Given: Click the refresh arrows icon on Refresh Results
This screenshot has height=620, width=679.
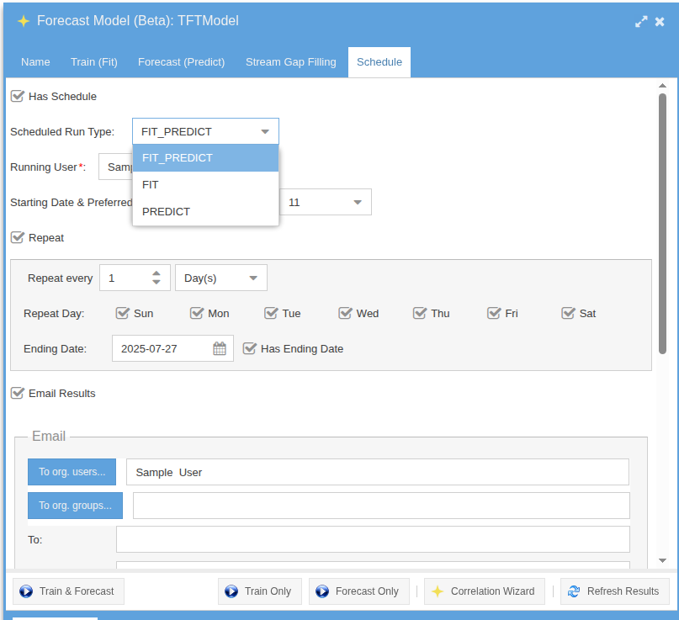Looking at the screenshot, I should click(574, 591).
